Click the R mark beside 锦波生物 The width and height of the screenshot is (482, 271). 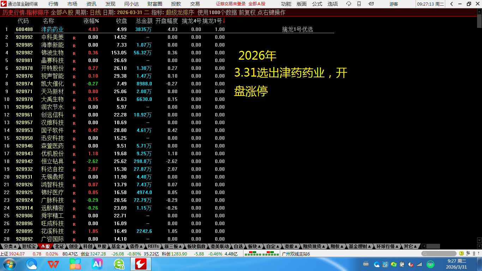pyautogui.click(x=74, y=53)
